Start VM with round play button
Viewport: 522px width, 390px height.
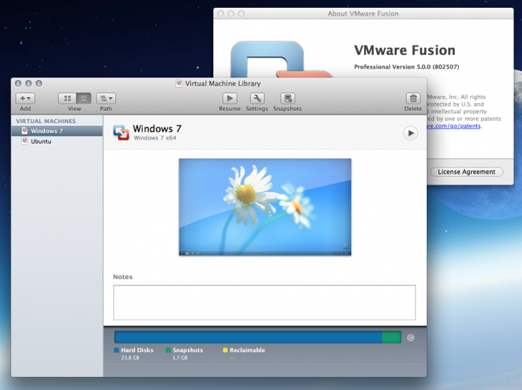click(410, 133)
